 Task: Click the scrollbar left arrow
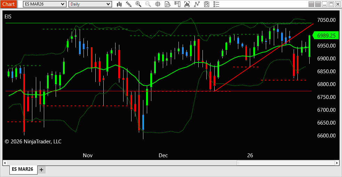(5, 163)
